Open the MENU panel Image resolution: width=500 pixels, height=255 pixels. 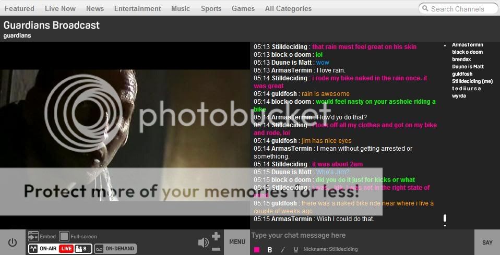pos(237,242)
